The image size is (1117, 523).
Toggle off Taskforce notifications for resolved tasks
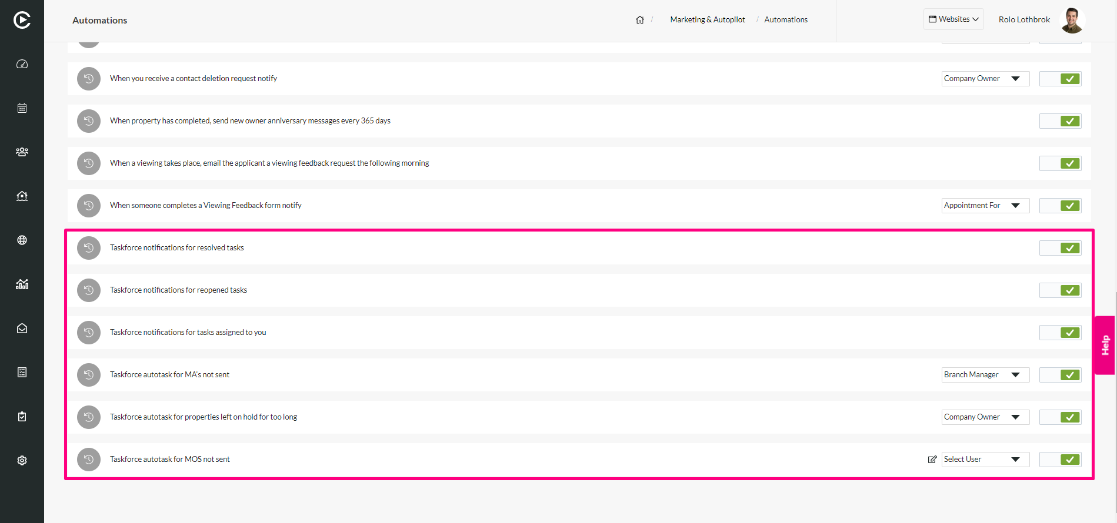click(x=1061, y=248)
